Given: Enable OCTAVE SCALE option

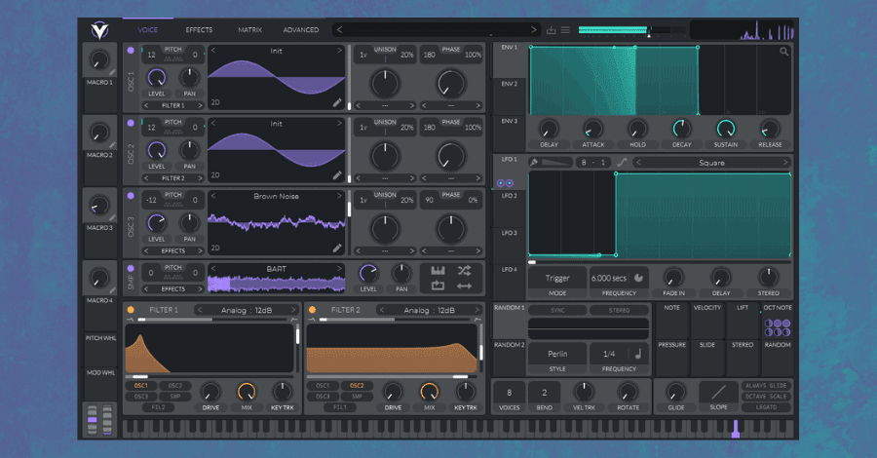Looking at the screenshot, I should click(766, 396).
